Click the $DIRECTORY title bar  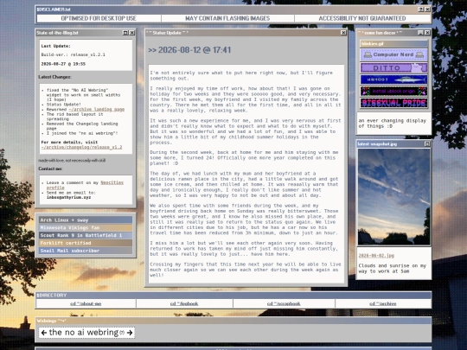point(233,296)
